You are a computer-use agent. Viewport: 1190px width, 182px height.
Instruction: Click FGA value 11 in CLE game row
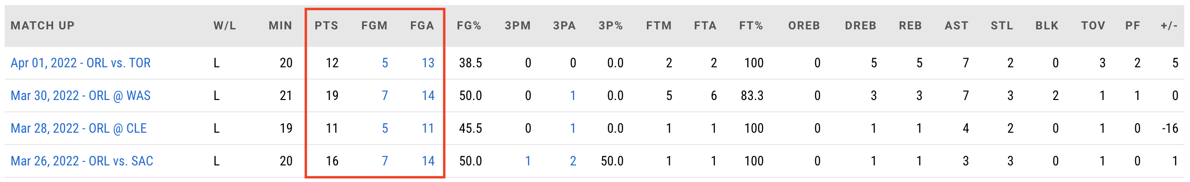point(428,128)
